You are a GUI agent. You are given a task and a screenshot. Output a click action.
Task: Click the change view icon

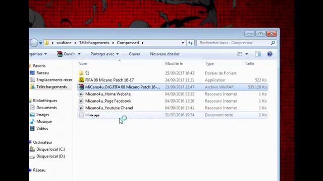(x=239, y=54)
